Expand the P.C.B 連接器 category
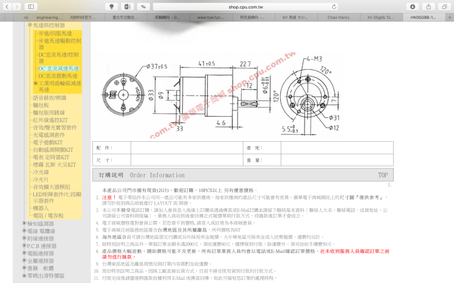Screen dimensions: 454x283 tap(24, 246)
